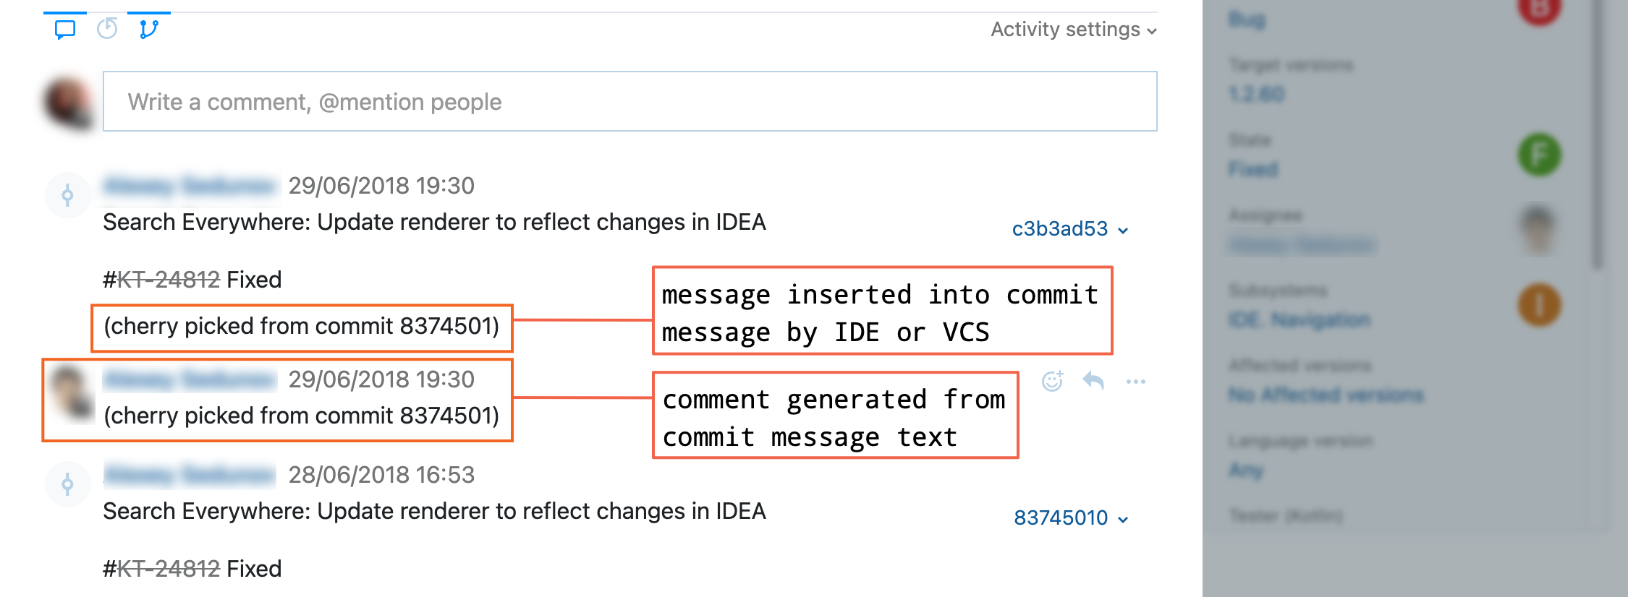
Task: Click the Bug issue type field
Action: point(1247,20)
